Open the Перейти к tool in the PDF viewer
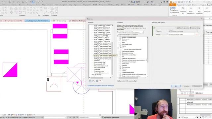 183,11
